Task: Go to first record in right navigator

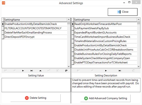Action: click(x=79, y=71)
